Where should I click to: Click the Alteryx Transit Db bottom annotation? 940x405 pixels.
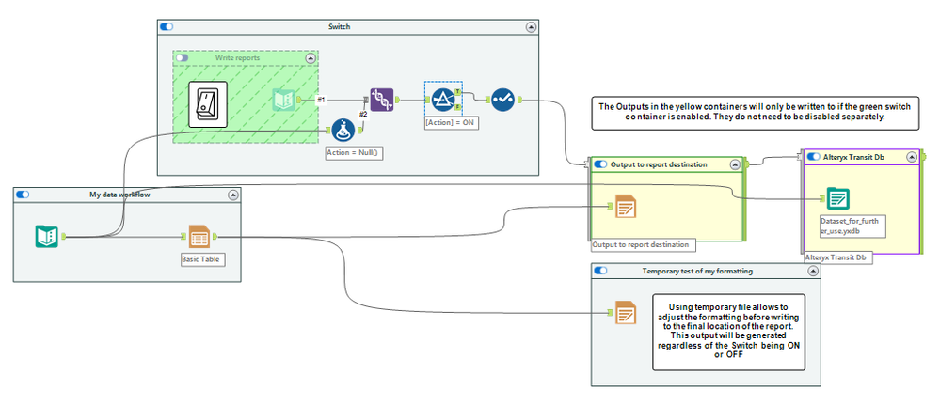point(837,257)
